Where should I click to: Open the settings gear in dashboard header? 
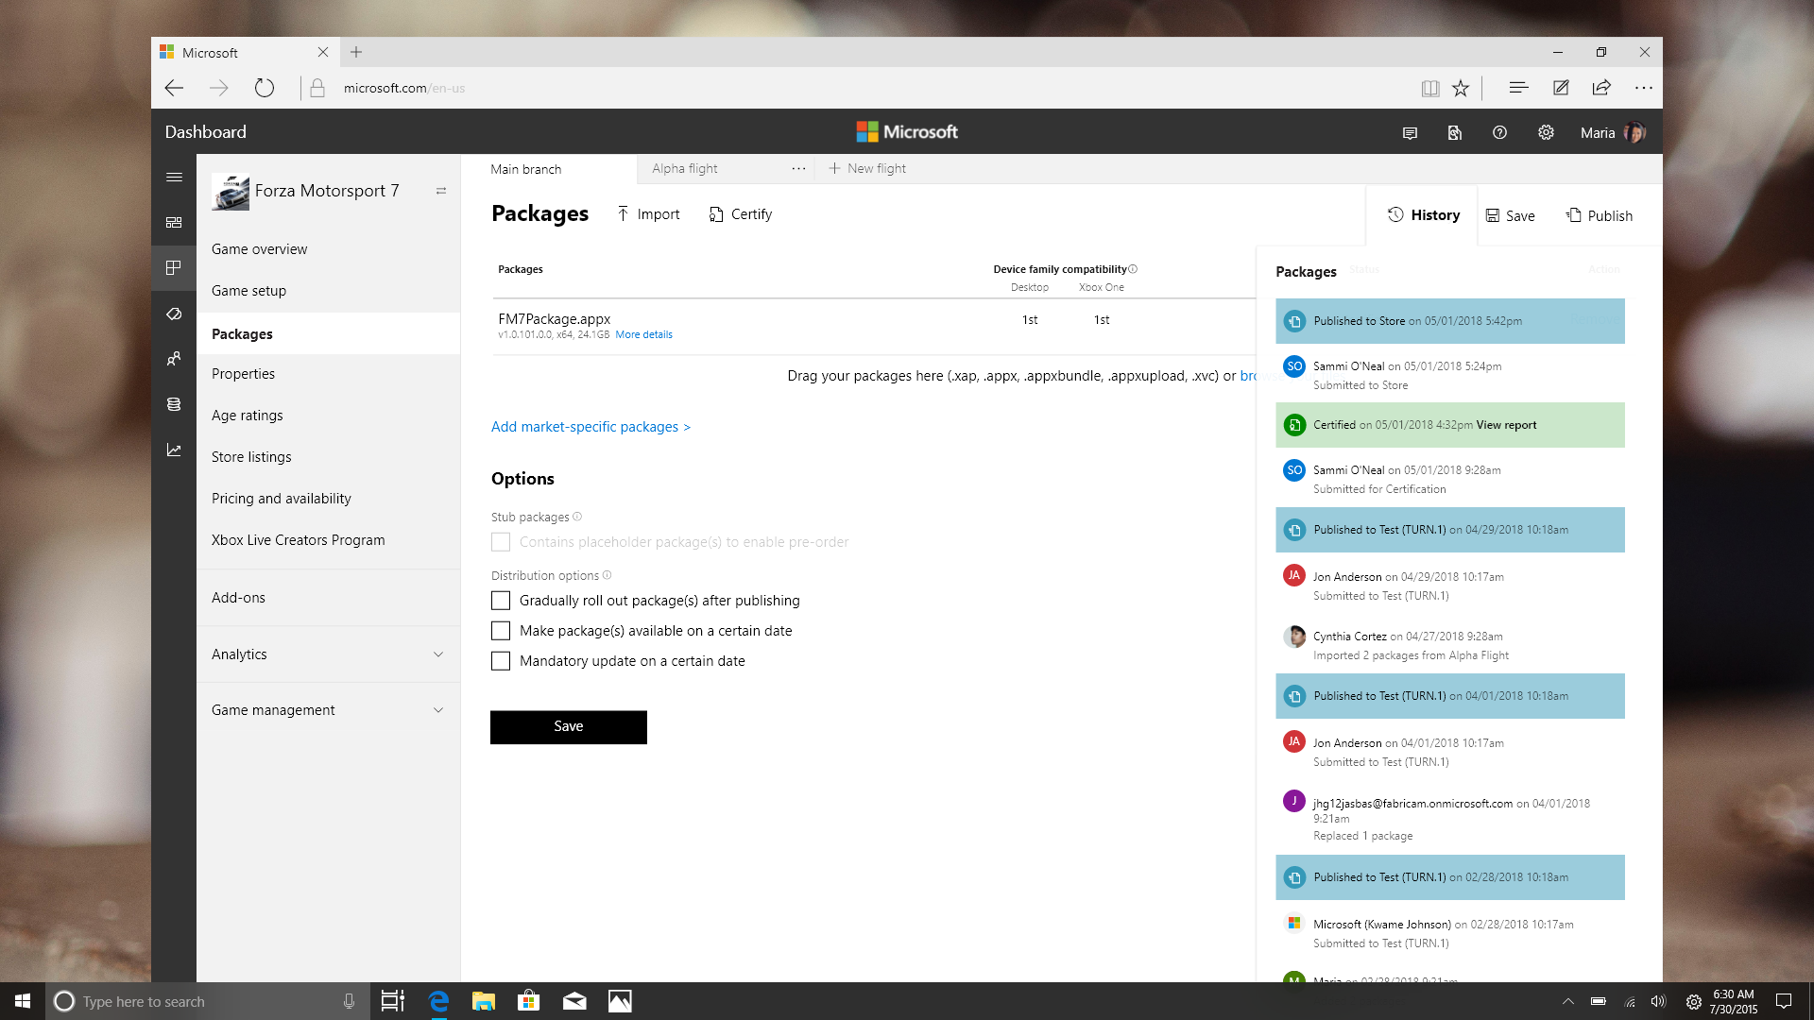point(1546,132)
